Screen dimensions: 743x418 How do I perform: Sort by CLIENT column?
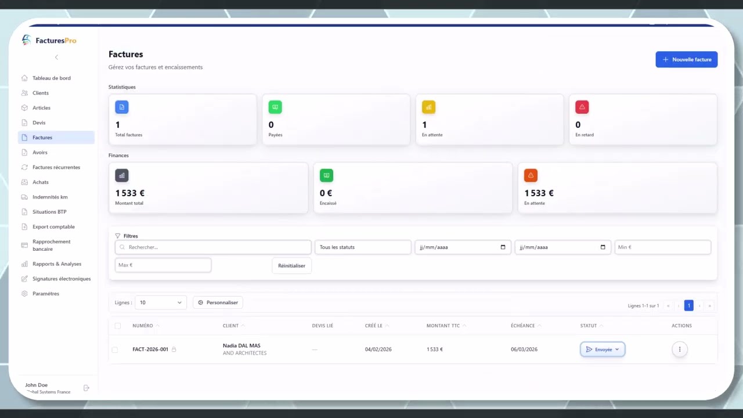pos(233,326)
